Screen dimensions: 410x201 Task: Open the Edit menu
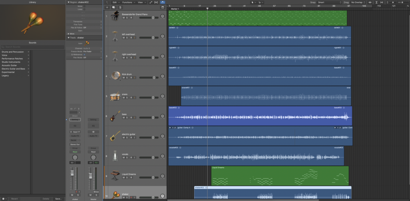[116, 2]
